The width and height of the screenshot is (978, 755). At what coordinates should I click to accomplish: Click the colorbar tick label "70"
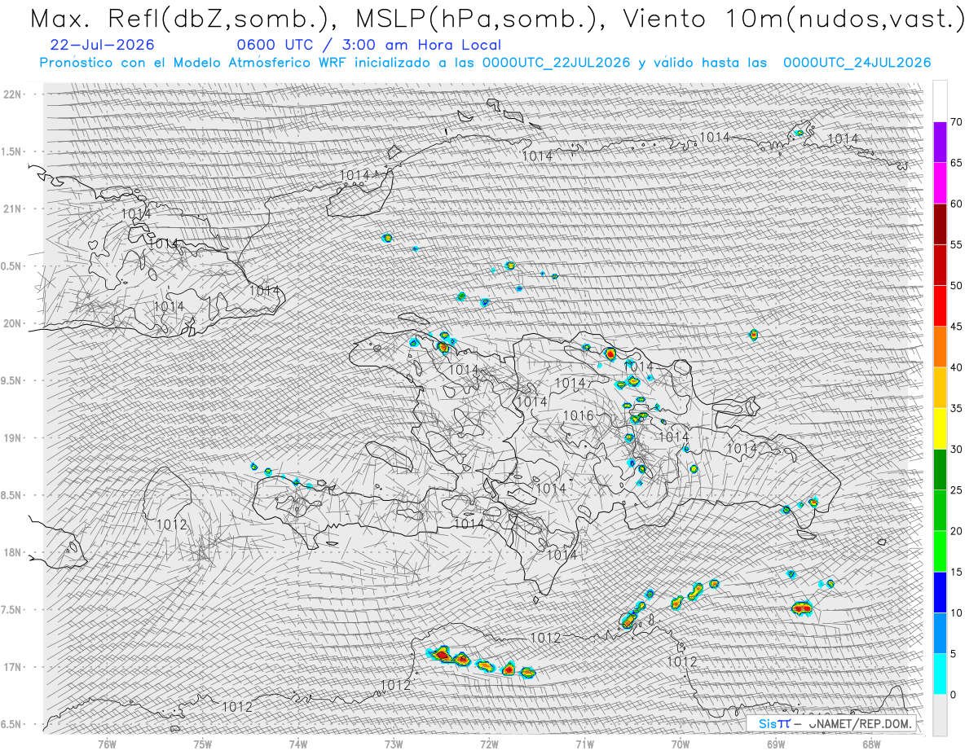pos(956,122)
